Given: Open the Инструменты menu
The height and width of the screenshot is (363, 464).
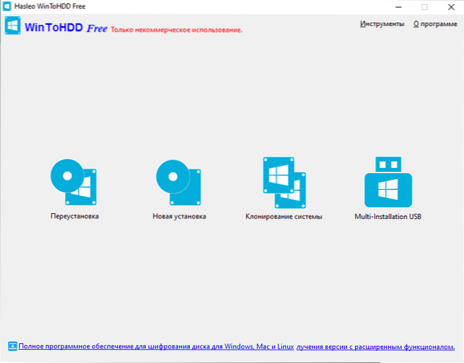Looking at the screenshot, I should click(382, 24).
